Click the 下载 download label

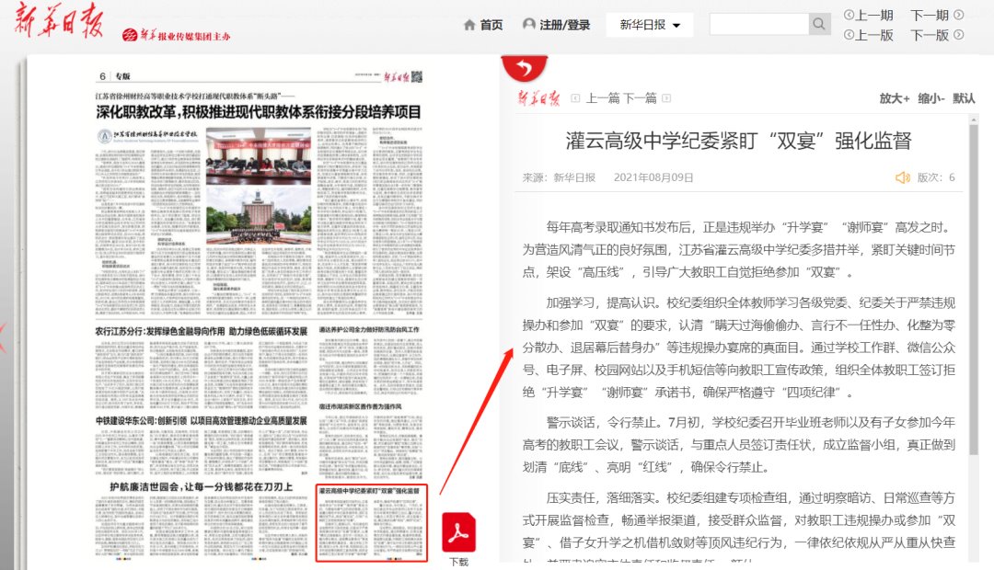459,563
